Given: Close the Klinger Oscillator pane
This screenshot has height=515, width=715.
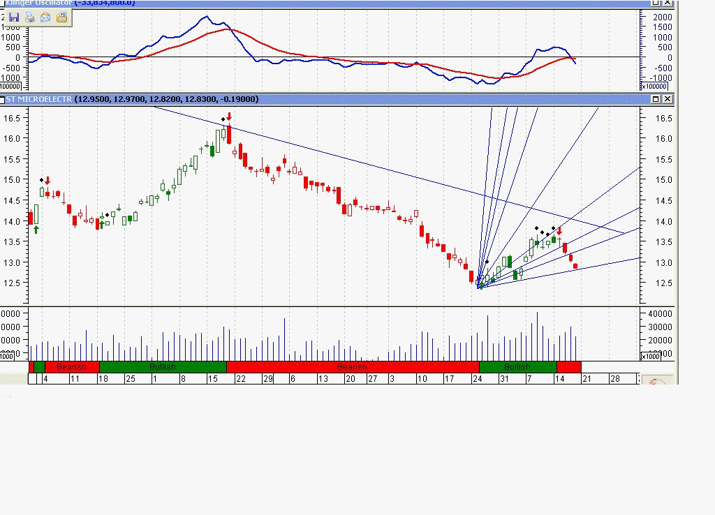Looking at the screenshot, I should pyautogui.click(x=668, y=3).
